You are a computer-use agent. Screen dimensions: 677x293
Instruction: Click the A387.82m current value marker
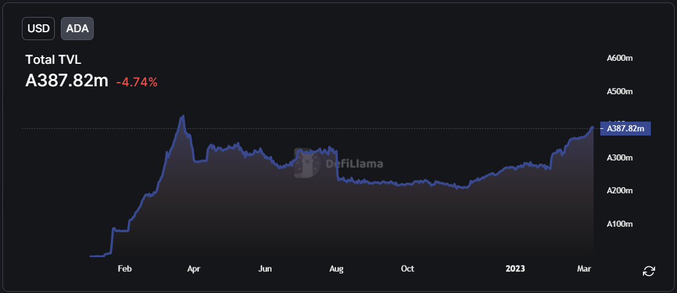tap(625, 128)
